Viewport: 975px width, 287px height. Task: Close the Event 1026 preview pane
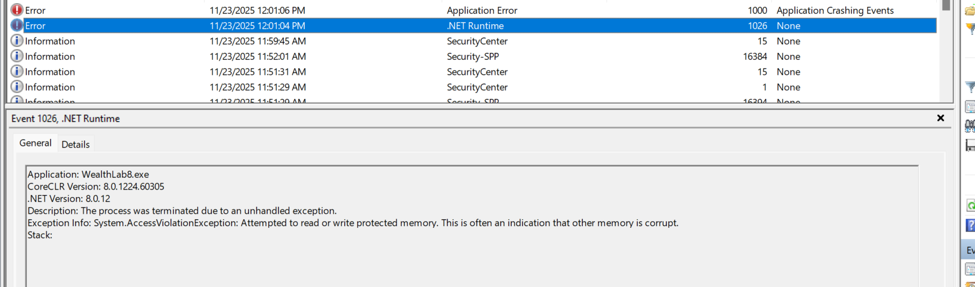[941, 118]
